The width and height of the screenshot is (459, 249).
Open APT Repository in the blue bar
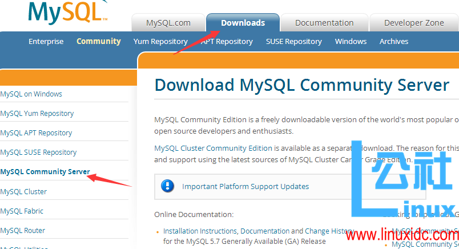[x=227, y=42]
